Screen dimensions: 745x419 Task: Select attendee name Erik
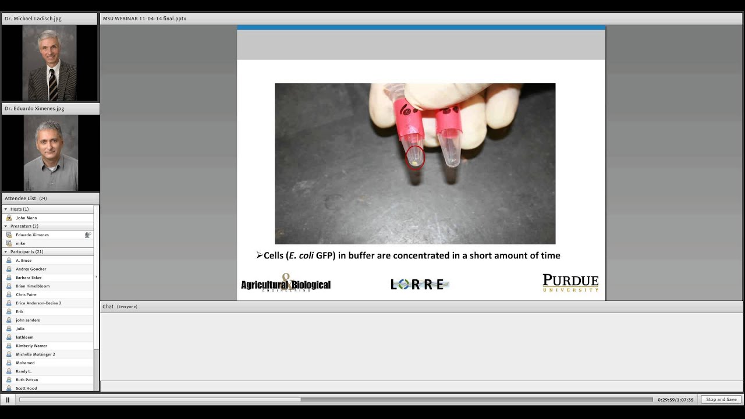pos(19,311)
